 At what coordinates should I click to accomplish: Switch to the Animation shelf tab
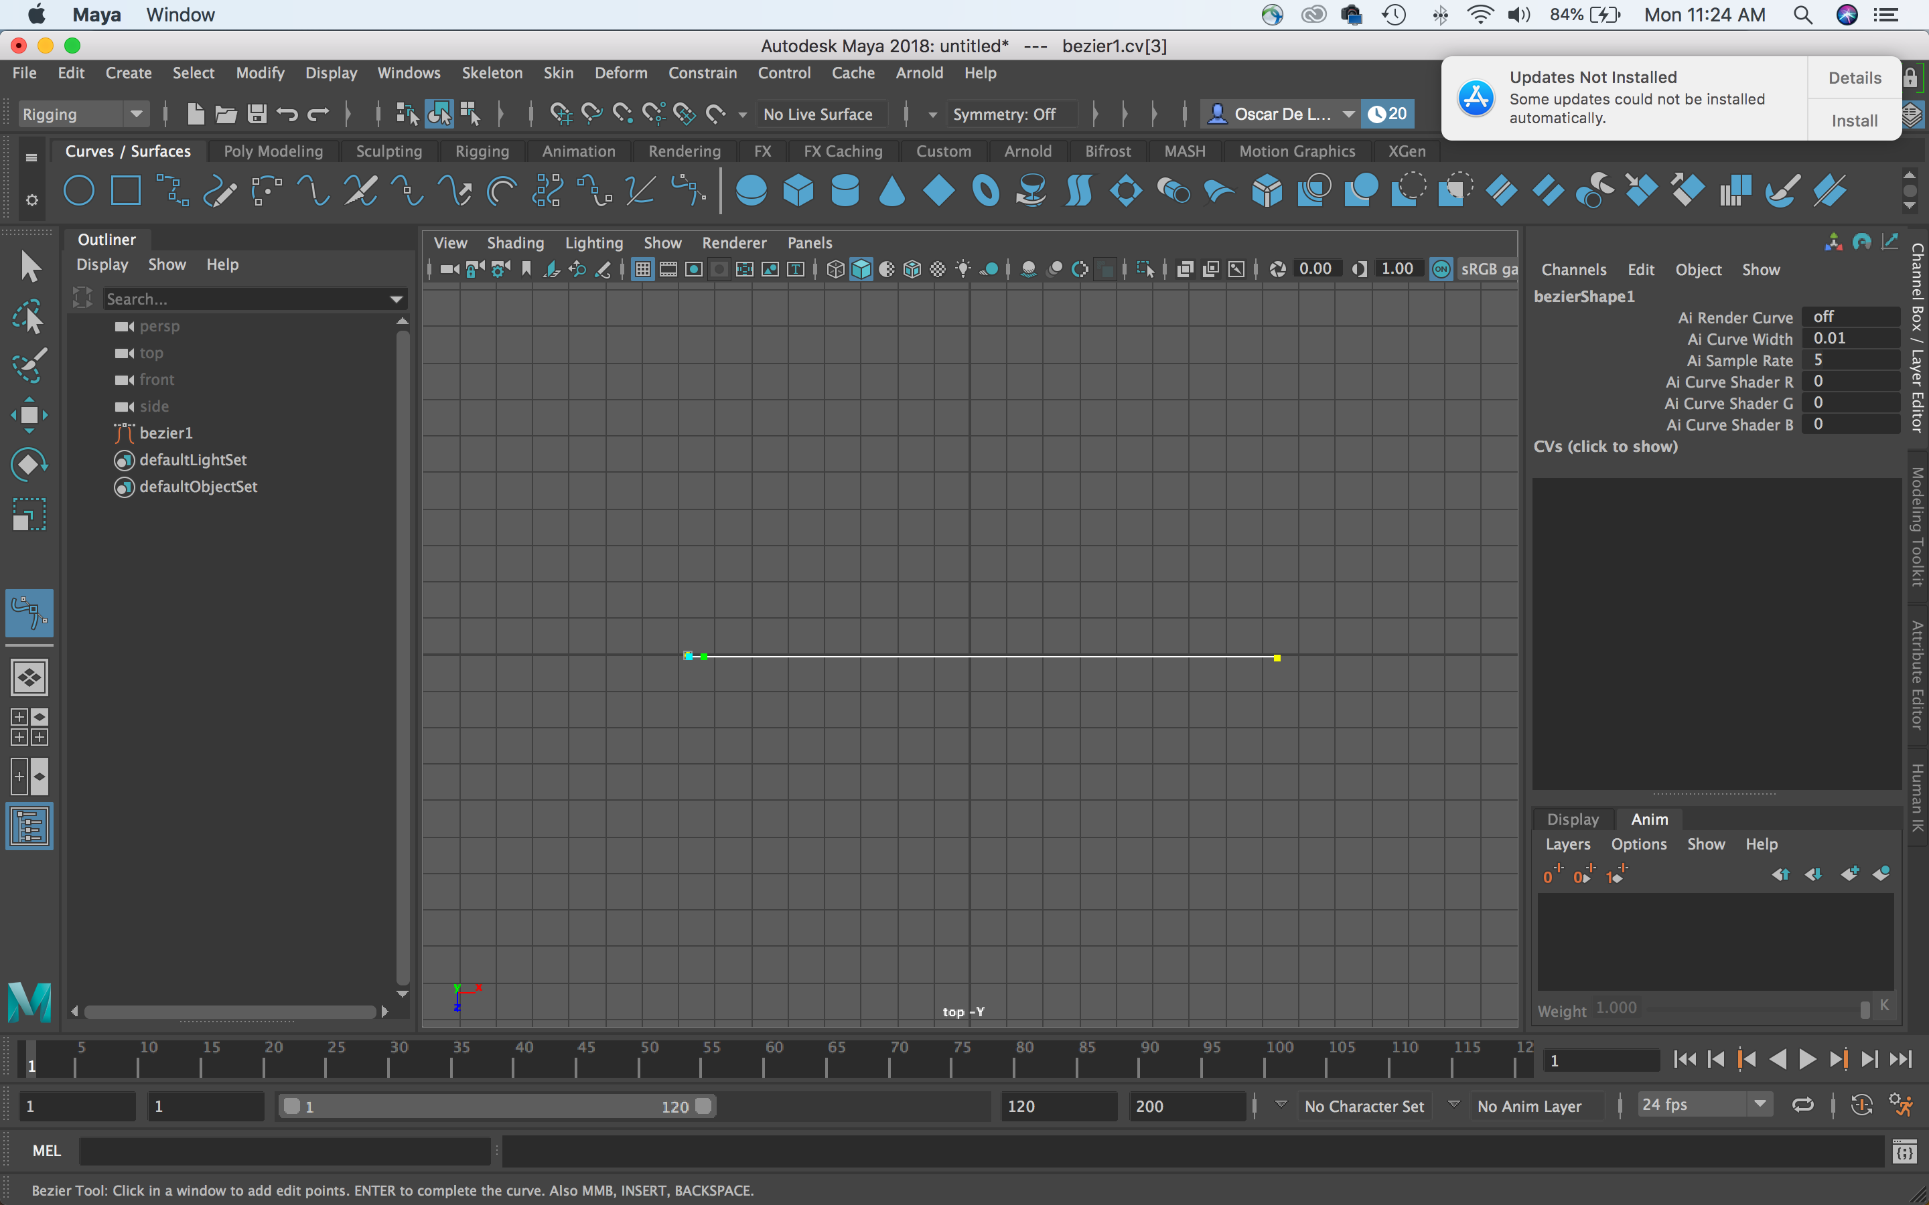click(579, 151)
